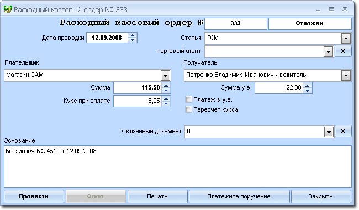Viewport: 359px width, 210px height.
Task: Click the Печать button
Action: (x=157, y=197)
